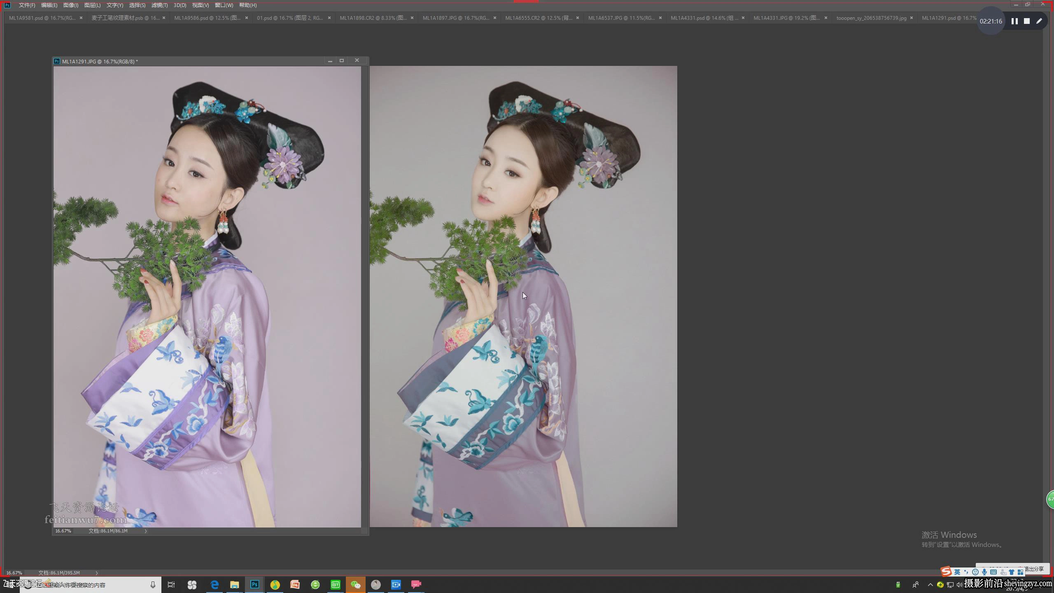This screenshot has width=1054, height=593.
Task: Open the 帮助(H) menu
Action: point(248,5)
